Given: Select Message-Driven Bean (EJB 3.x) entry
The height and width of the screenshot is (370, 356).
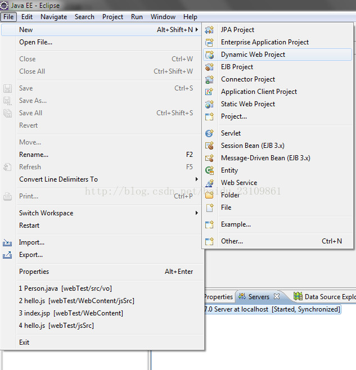Looking at the screenshot, I should point(277,158).
